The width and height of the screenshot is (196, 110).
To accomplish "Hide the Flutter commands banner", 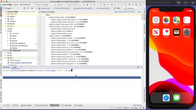I will pos(139,12).
